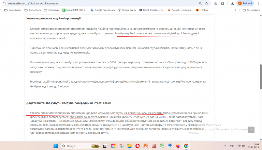Open File Explorer from the taskbar

pos(130,146)
